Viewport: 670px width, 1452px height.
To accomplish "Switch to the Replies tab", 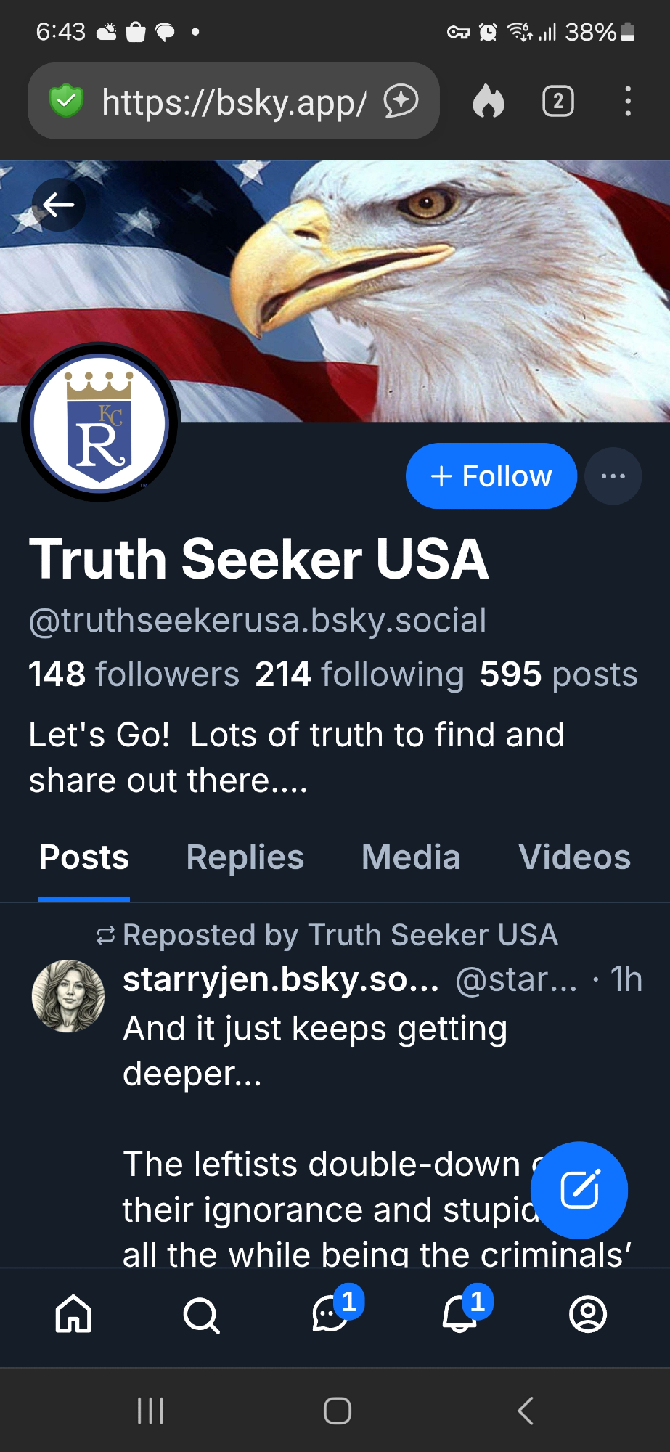I will (245, 857).
